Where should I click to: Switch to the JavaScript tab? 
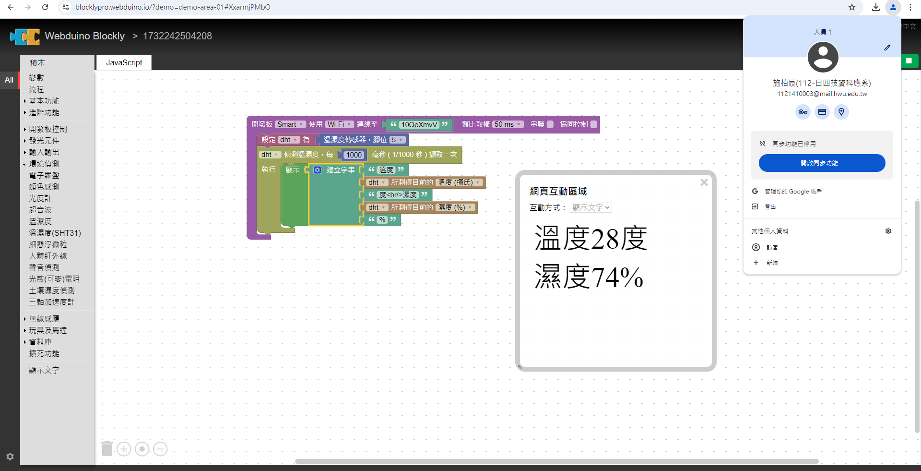[124, 62]
